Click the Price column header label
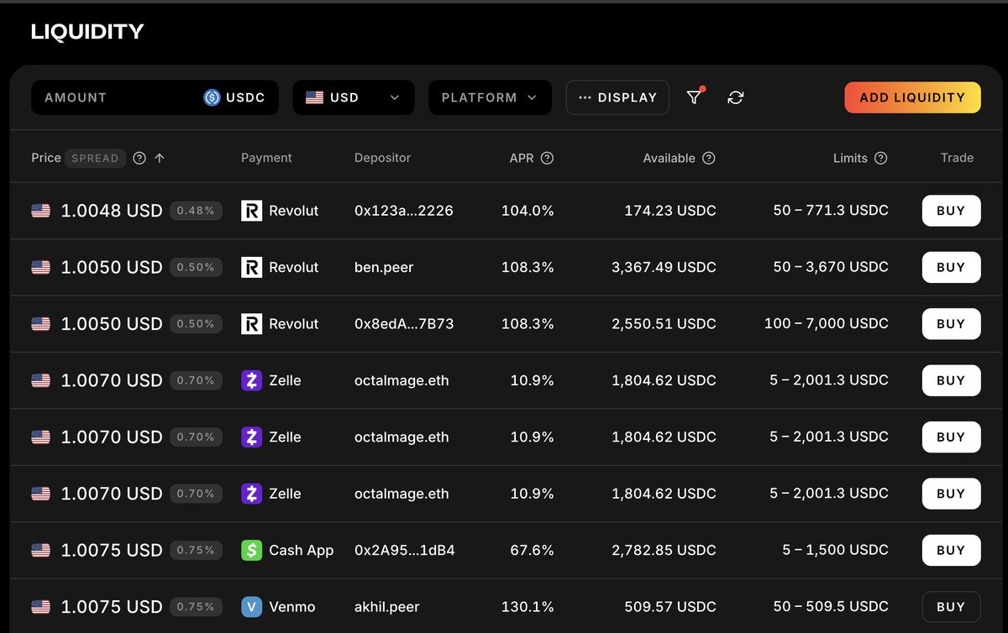 46,158
